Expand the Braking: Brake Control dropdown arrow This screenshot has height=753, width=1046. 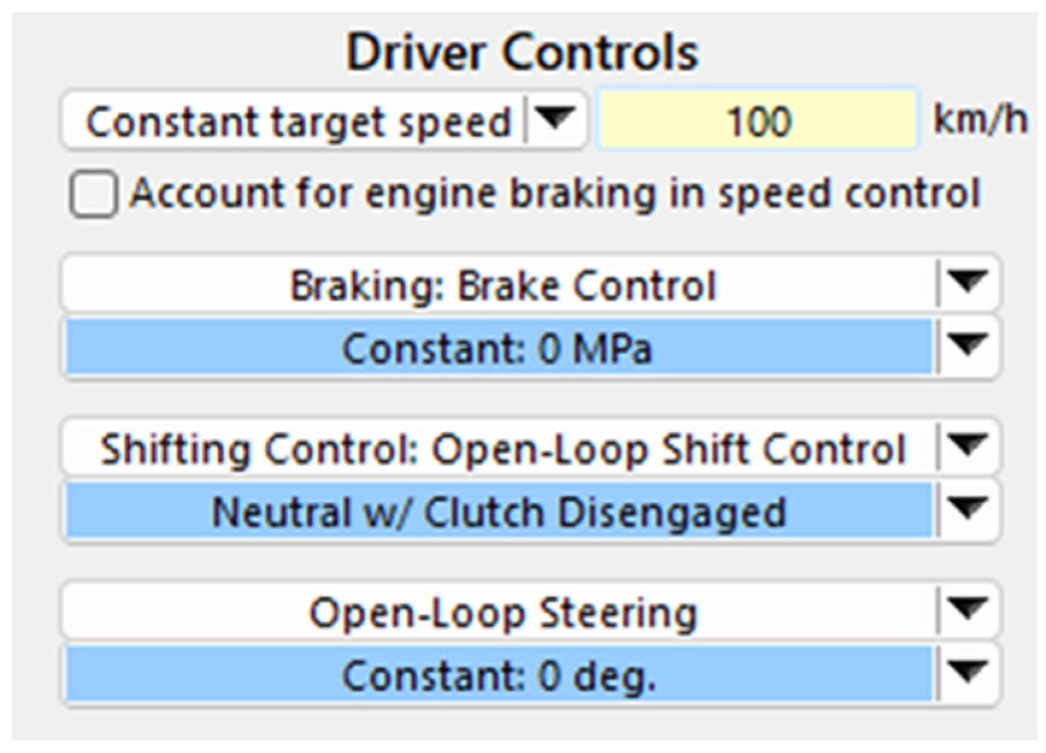click(967, 283)
